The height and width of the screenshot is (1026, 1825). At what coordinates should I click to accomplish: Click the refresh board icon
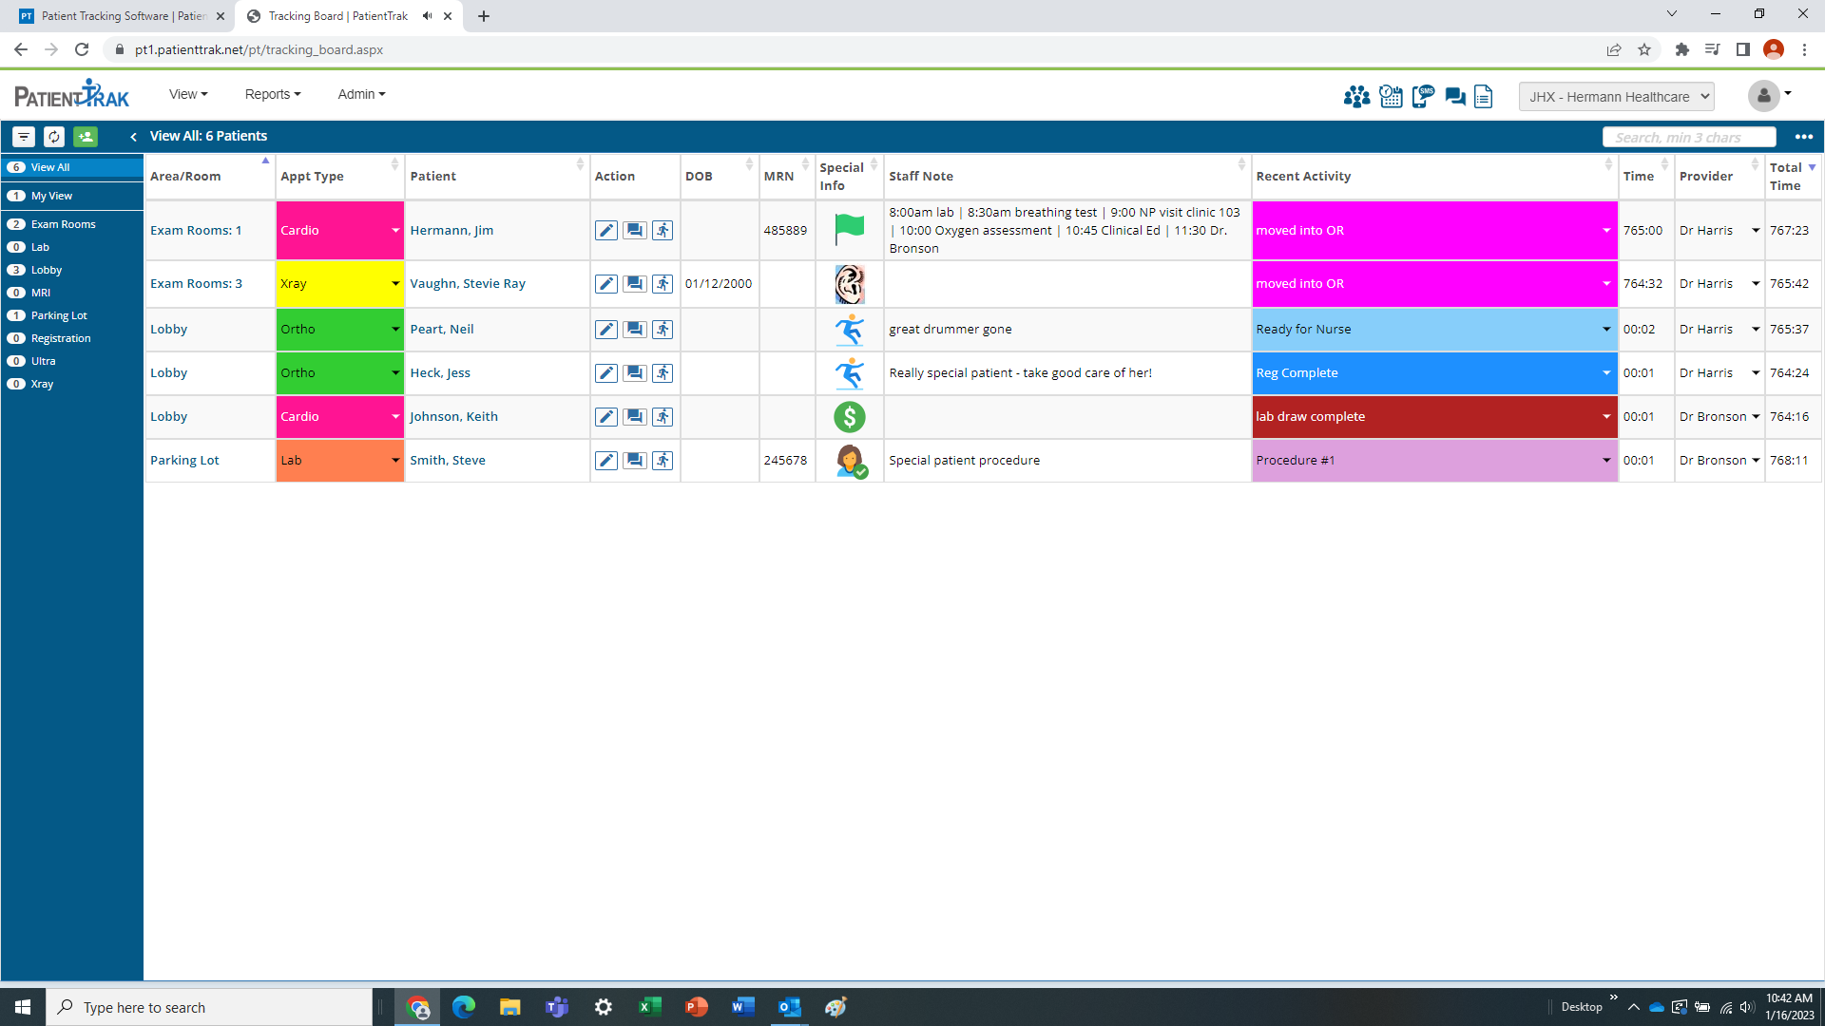click(x=54, y=137)
